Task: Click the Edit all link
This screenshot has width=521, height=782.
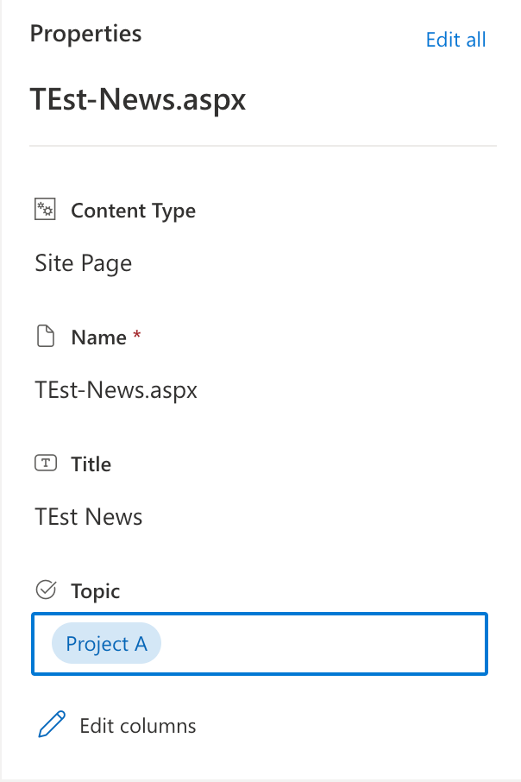Action: pos(455,40)
